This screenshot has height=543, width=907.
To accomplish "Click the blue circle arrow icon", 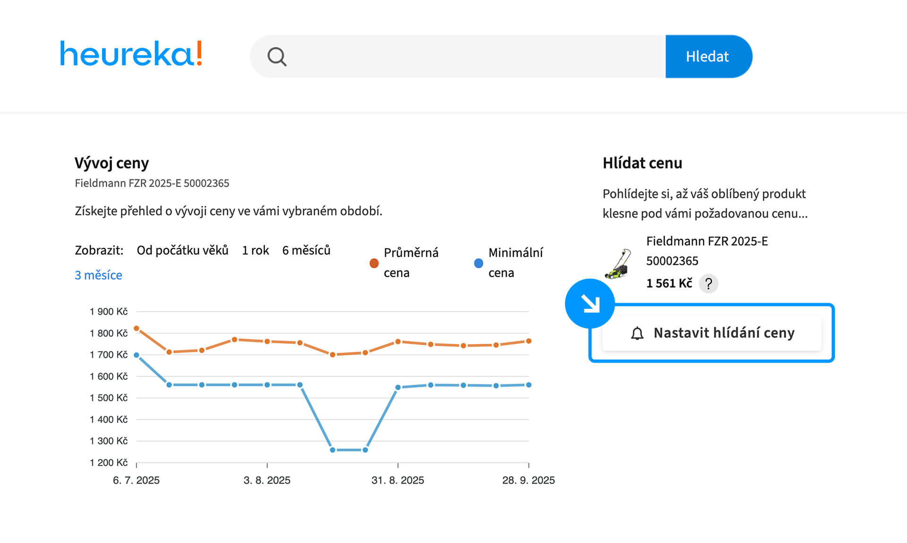I will (590, 304).
